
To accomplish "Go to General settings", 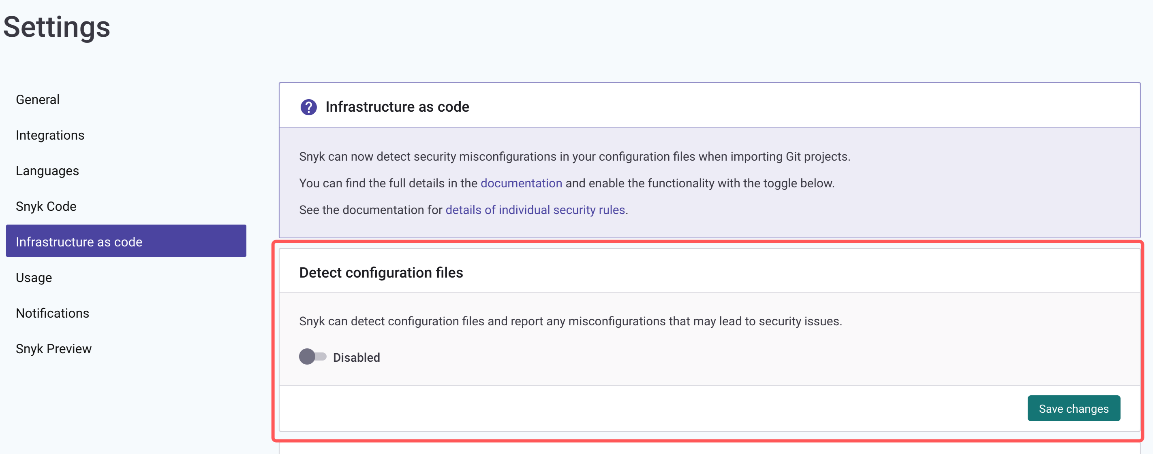I will [38, 100].
